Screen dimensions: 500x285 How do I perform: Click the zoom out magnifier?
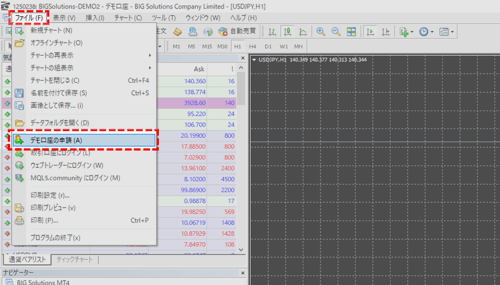336,32
